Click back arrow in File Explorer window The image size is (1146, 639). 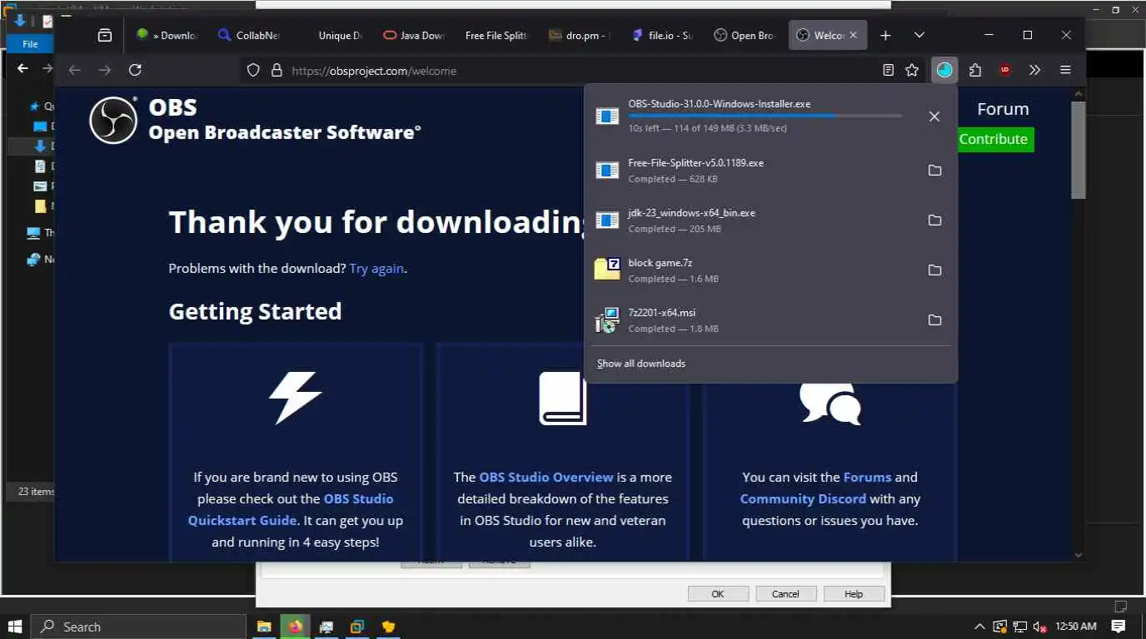tap(22, 69)
